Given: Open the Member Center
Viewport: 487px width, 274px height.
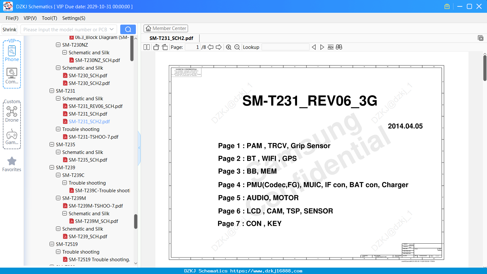Looking at the screenshot, I should (x=166, y=28).
